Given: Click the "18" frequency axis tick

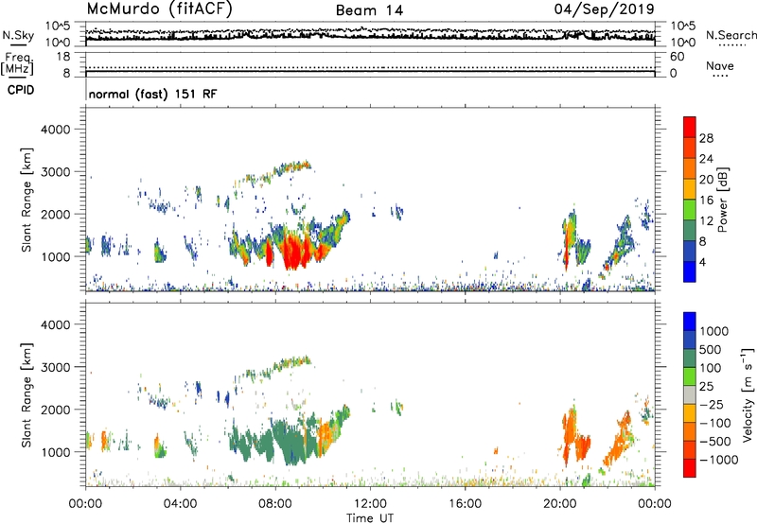Looking at the screenshot, I should pyautogui.click(x=63, y=57).
